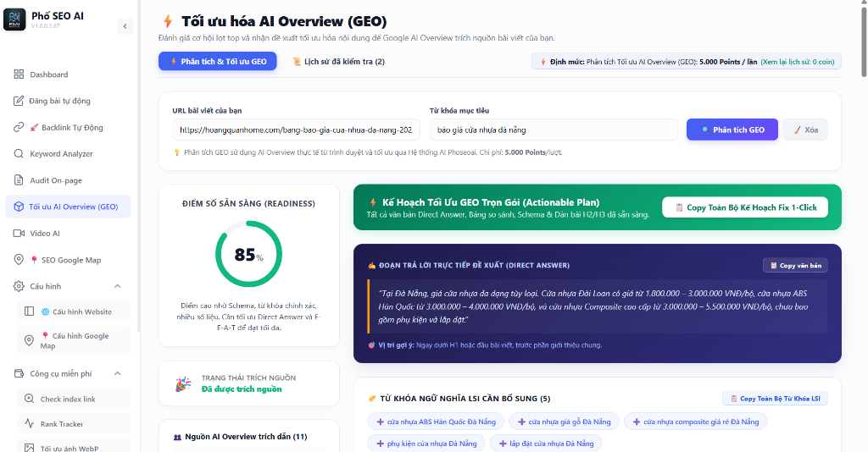The image size is (868, 452).
Task: Click the Định mức points info badge
Action: coord(687,61)
